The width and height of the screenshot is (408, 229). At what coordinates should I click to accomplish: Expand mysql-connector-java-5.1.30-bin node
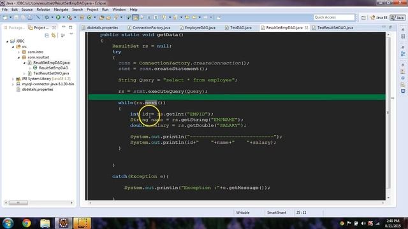[13, 85]
